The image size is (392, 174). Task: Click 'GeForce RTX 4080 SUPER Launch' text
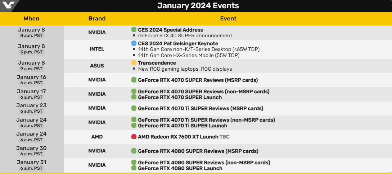coord(180,168)
